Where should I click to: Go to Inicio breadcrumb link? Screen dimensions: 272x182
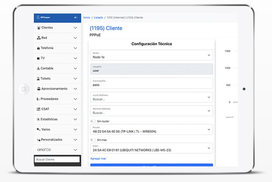87,17
